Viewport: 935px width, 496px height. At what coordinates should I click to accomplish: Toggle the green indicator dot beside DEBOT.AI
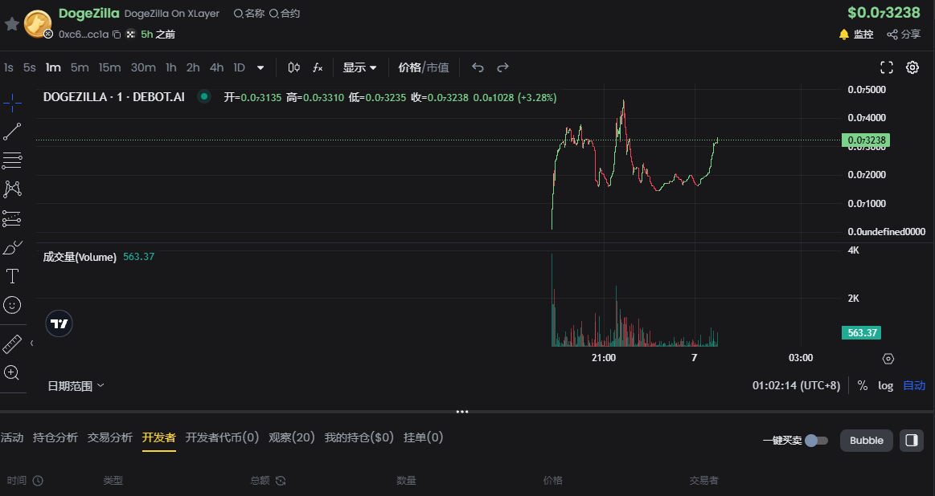[x=204, y=96]
